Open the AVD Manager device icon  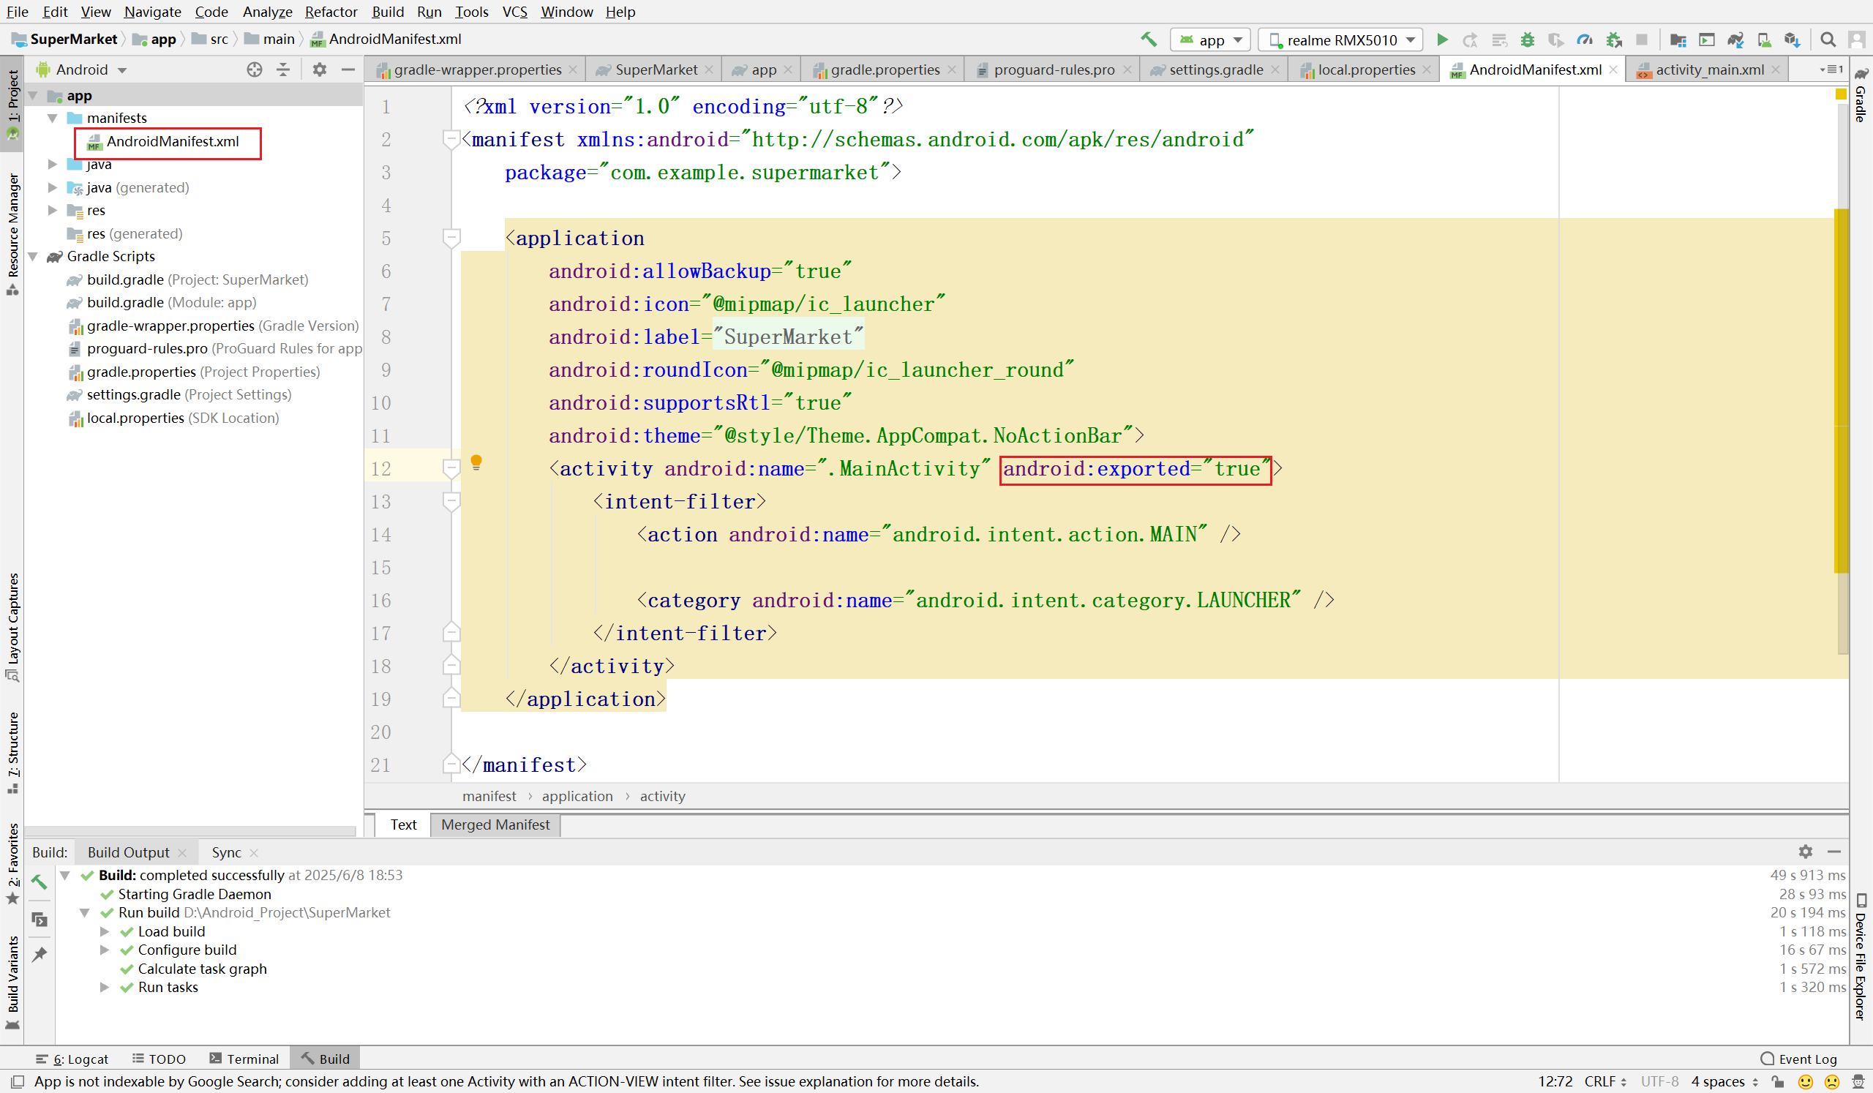[1764, 40]
